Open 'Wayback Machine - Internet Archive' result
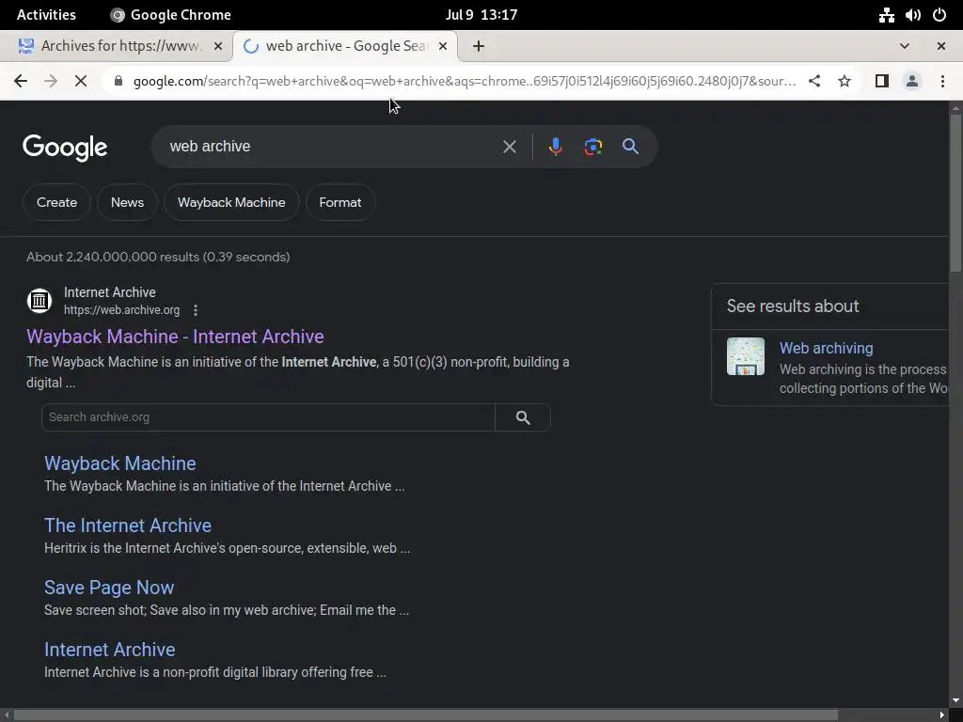Image resolution: width=963 pixels, height=722 pixels. coord(175,337)
